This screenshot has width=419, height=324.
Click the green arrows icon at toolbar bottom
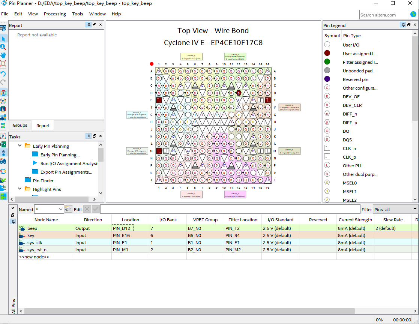3,196
